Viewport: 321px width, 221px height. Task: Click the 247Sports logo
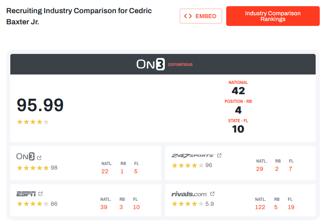[192, 156]
